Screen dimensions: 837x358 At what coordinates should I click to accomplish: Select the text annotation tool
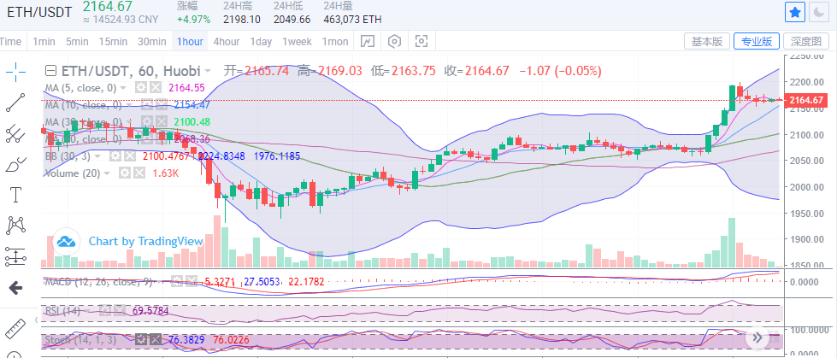click(x=16, y=196)
